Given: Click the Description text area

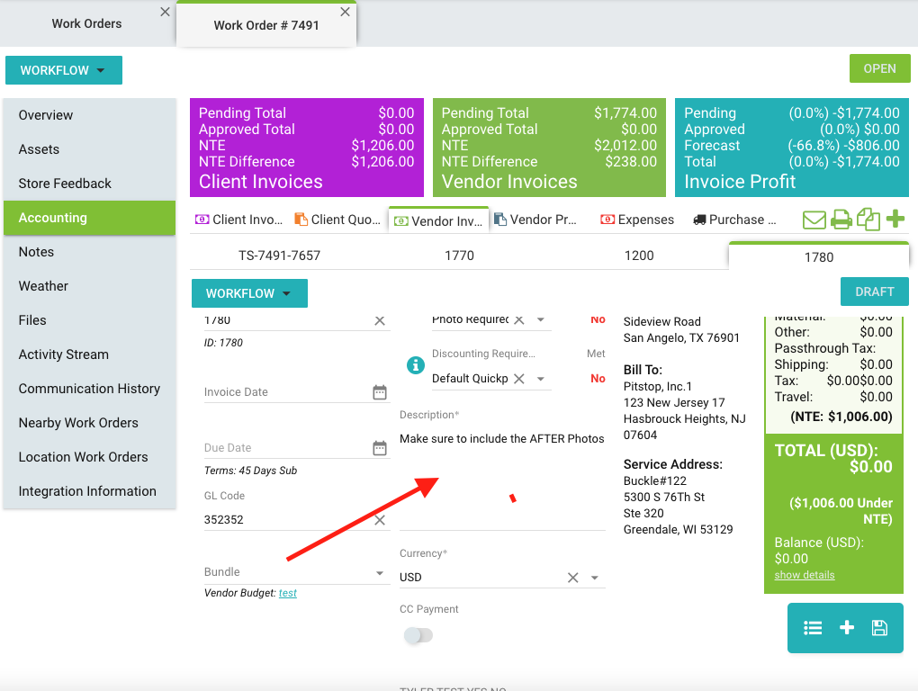Looking at the screenshot, I should coord(501,477).
